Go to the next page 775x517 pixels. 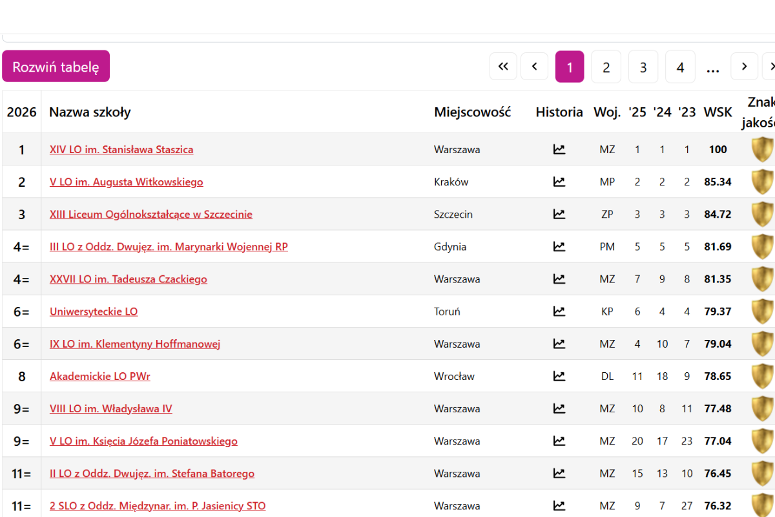pos(745,67)
